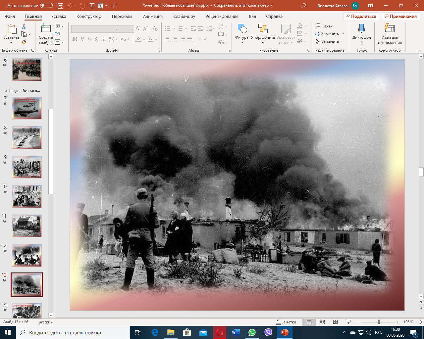
Task: Switch to Slide Sorter view
Action: 322,322
